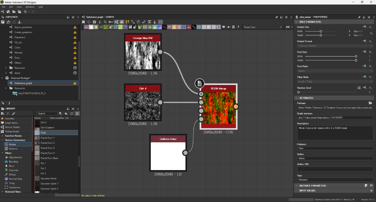
Task: Open the Windows menu
Action: (x=30, y=7)
